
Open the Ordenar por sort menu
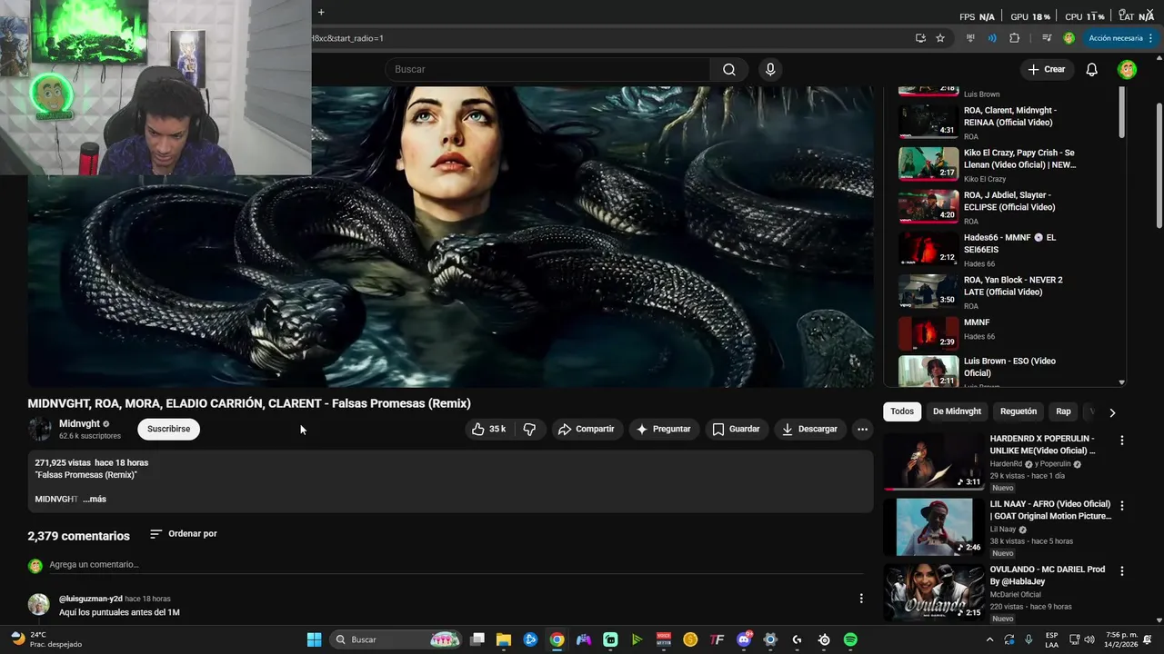click(x=184, y=534)
